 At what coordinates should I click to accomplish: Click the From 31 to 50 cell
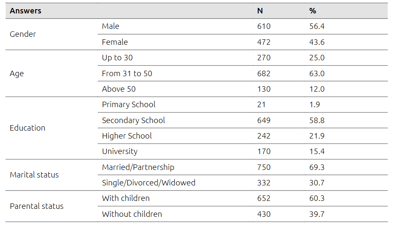tap(127, 74)
